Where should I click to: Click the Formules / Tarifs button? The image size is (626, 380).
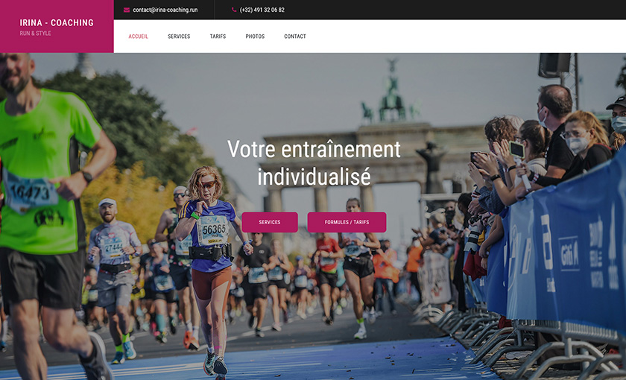tap(347, 222)
